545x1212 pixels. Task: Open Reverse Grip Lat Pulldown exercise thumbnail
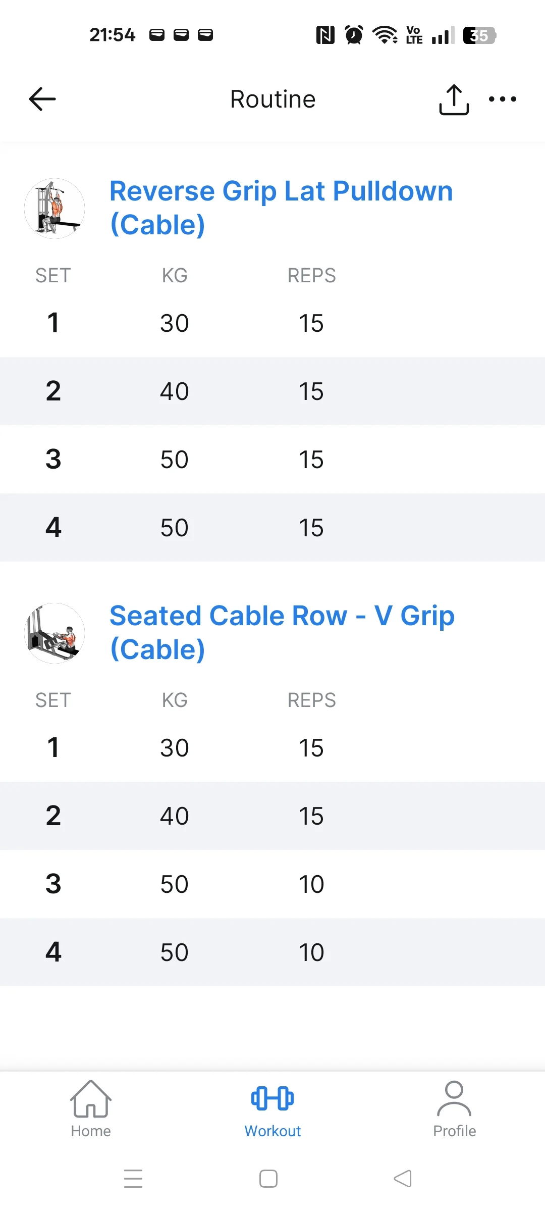(x=54, y=208)
